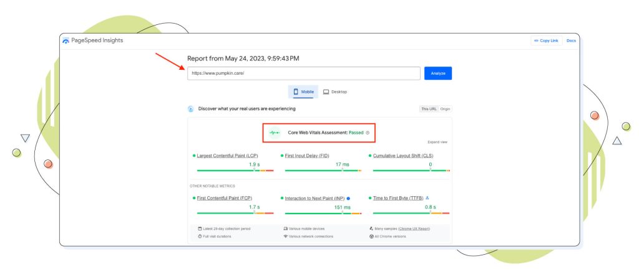Switch to the Desktop tab
Image resolution: width=639 pixels, height=279 pixels.
[335, 92]
